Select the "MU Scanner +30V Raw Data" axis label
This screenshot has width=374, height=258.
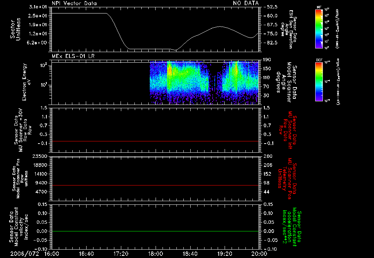coord(23,130)
